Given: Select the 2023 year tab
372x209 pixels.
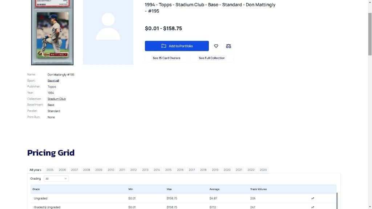Looking at the screenshot, I should pos(263,170).
